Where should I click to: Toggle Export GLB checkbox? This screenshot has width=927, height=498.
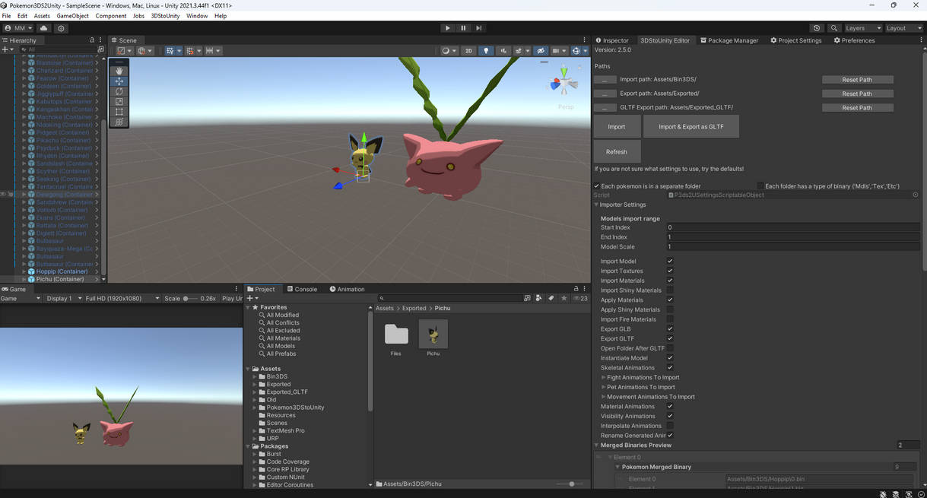(670, 328)
